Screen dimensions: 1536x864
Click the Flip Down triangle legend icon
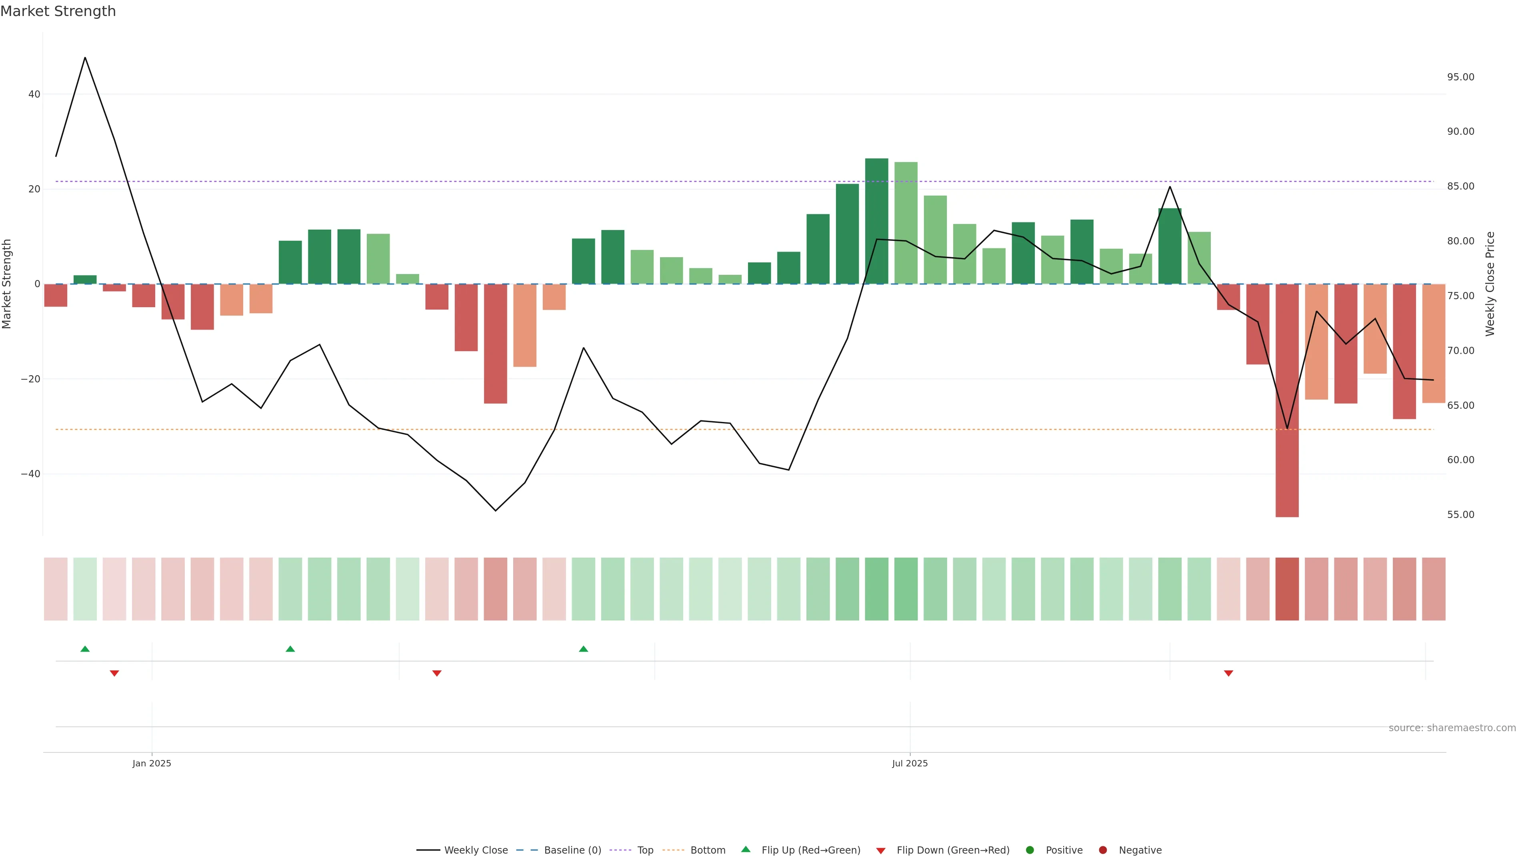click(x=881, y=850)
